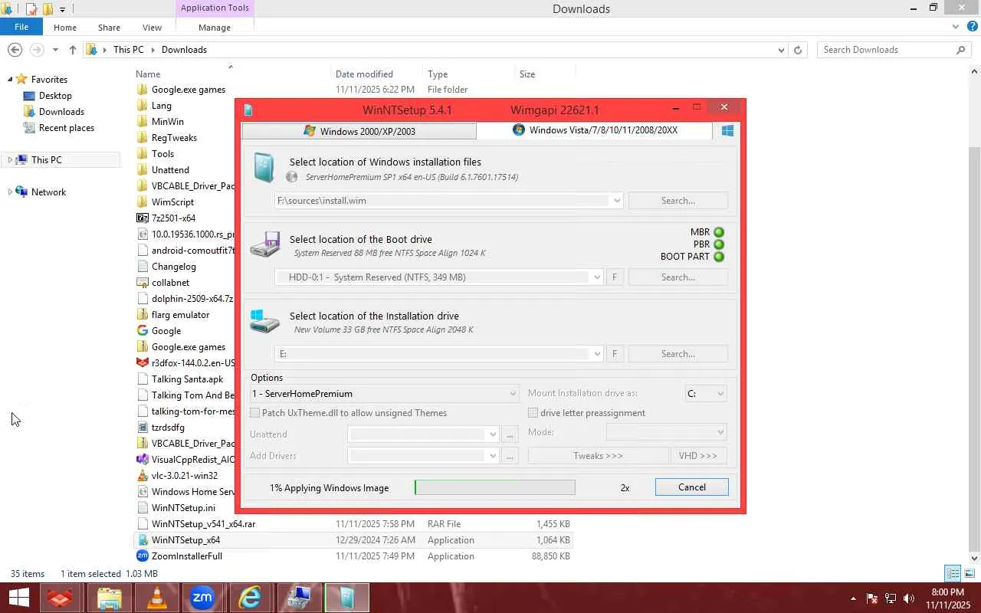Open the Home ribbon tab
Viewport: 981px width, 613px height.
pos(65,28)
